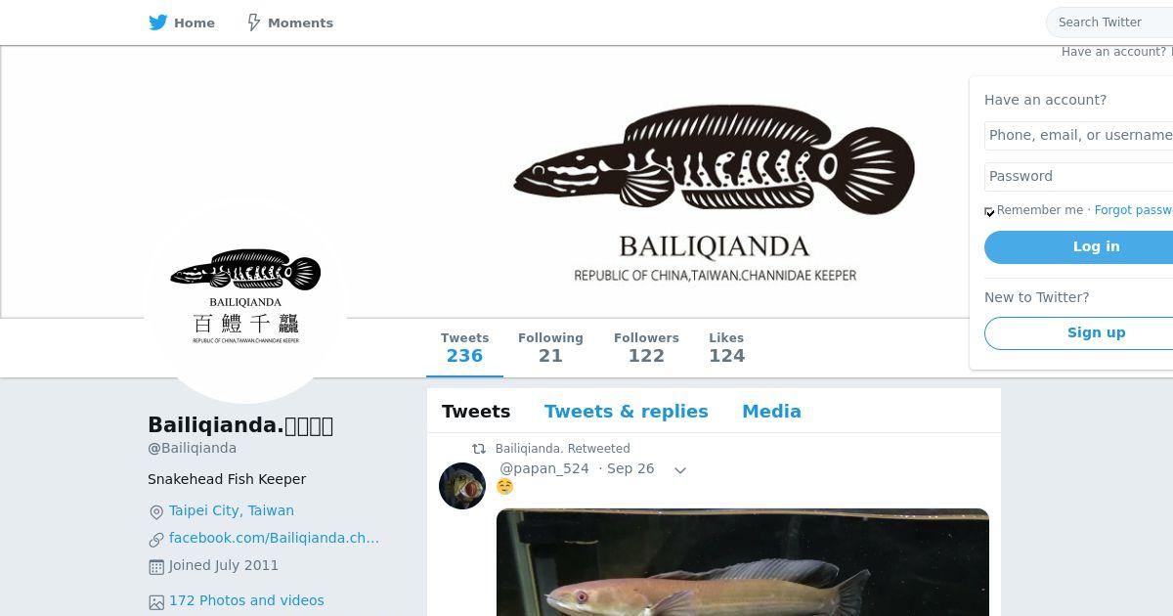Screen dimensions: 1173x616
Task: Click the Twitter bird Home icon
Action: pyautogui.click(x=158, y=22)
